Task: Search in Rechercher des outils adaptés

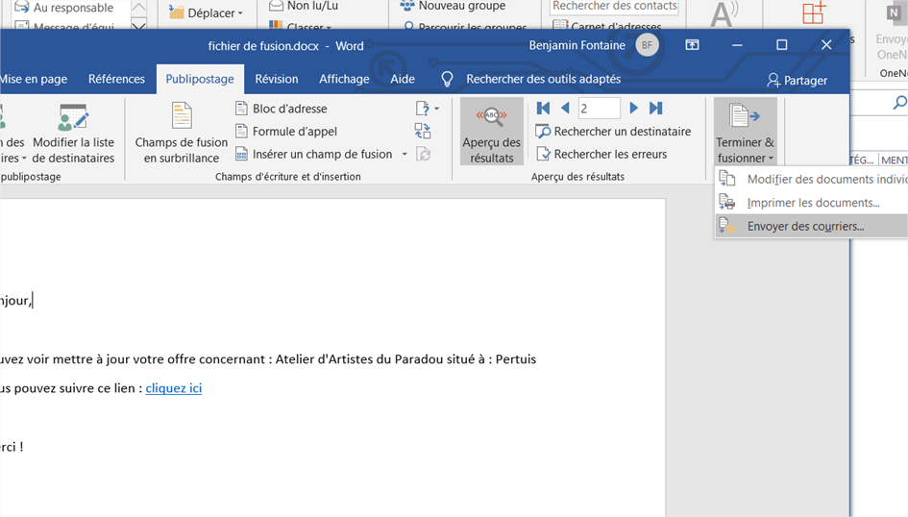Action: [543, 80]
